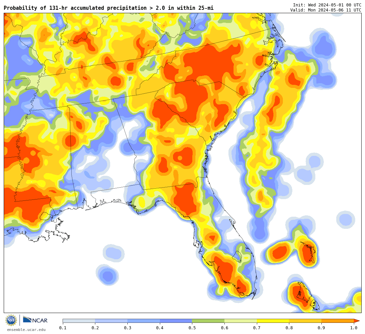Open the ensemble.ucar.edu link text
The image size is (365, 334).
pos(26,330)
